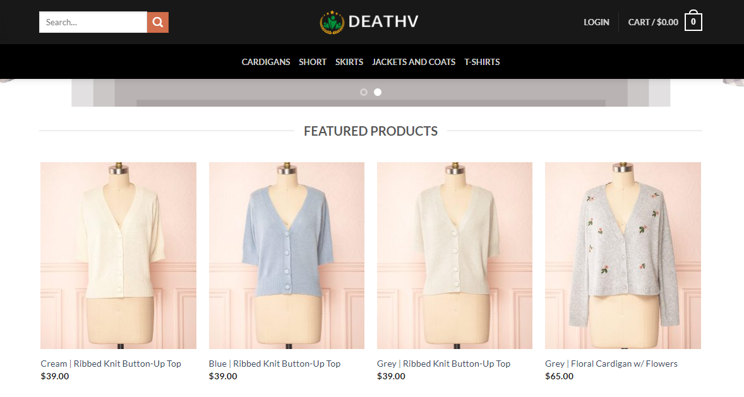
Task: Go to the SHORT category
Action: click(313, 62)
